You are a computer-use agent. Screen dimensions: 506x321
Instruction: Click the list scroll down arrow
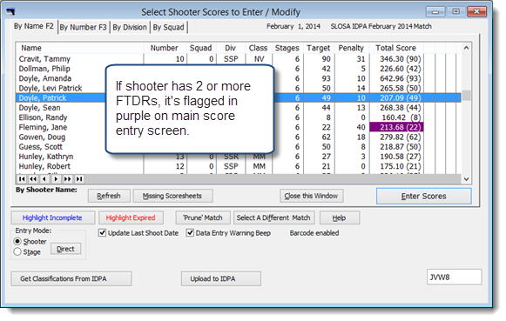point(466,179)
